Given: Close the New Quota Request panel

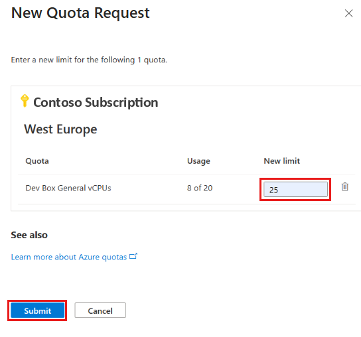Looking at the screenshot, I should tap(348, 13).
